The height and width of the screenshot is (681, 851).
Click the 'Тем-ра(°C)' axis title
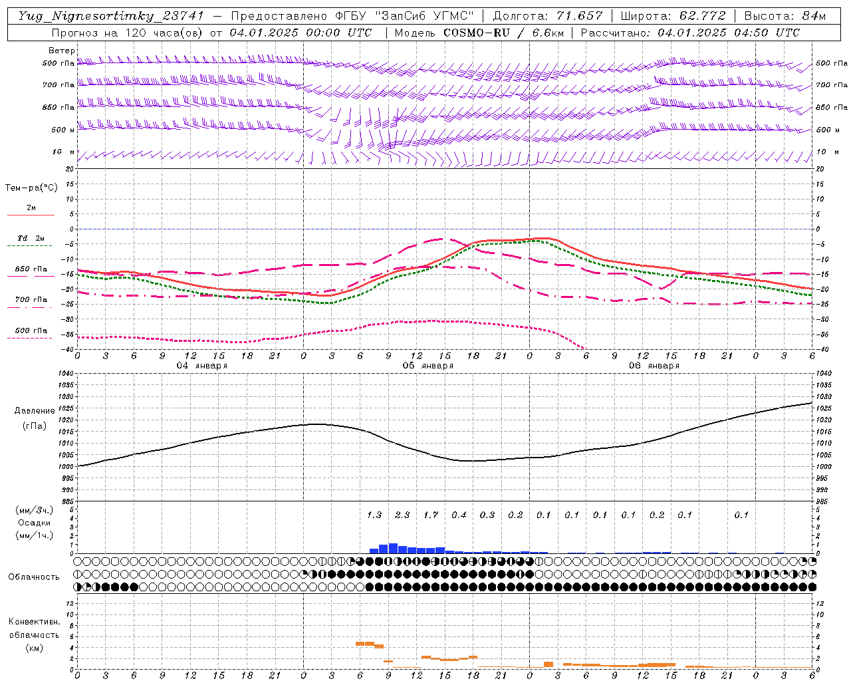(x=31, y=188)
